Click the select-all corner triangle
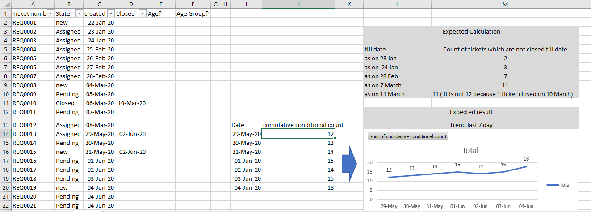 [x=5, y=4]
